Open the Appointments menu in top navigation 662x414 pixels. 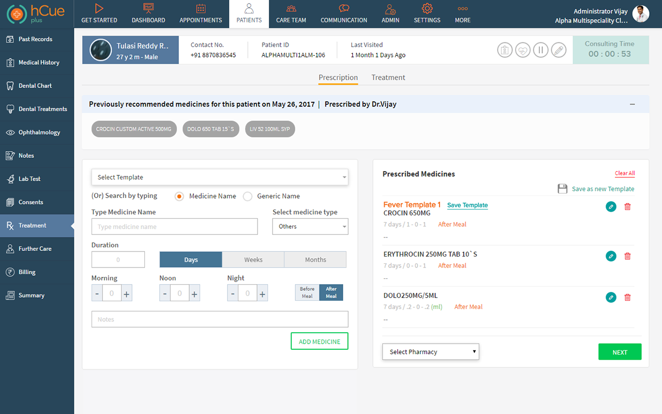pyautogui.click(x=201, y=14)
